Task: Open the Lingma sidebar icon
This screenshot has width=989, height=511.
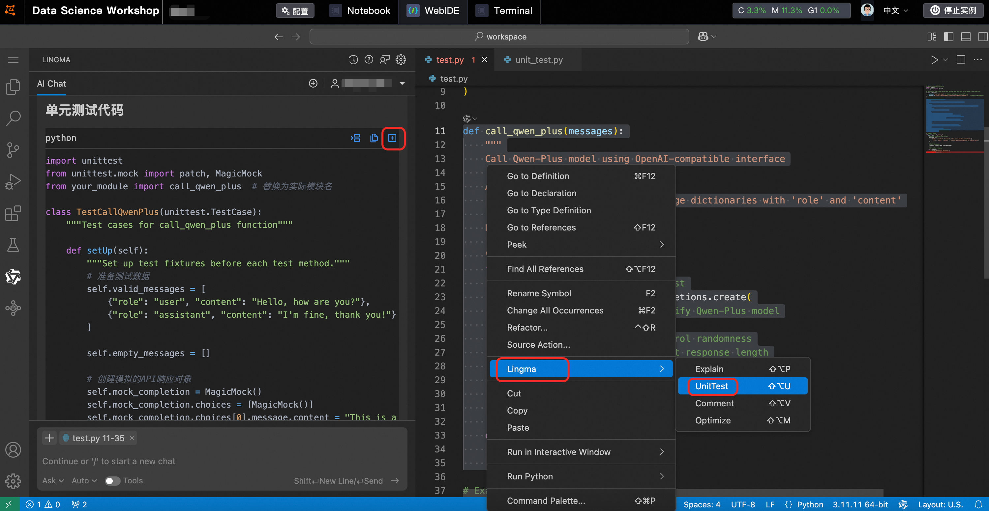Action: coord(13,276)
